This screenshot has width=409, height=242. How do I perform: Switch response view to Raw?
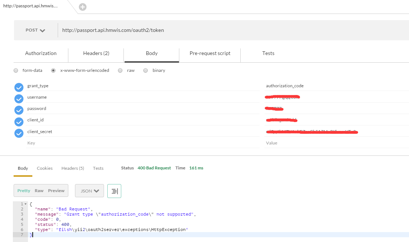pos(39,191)
